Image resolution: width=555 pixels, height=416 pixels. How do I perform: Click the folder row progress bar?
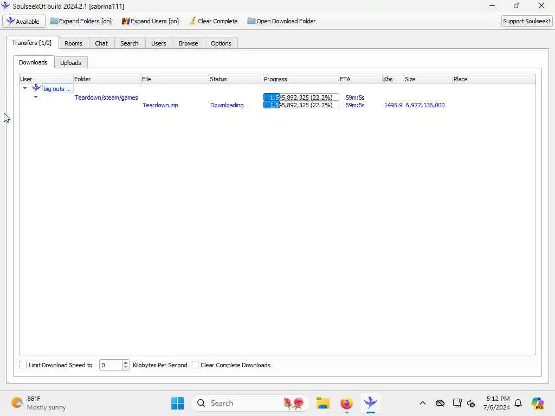tap(301, 97)
